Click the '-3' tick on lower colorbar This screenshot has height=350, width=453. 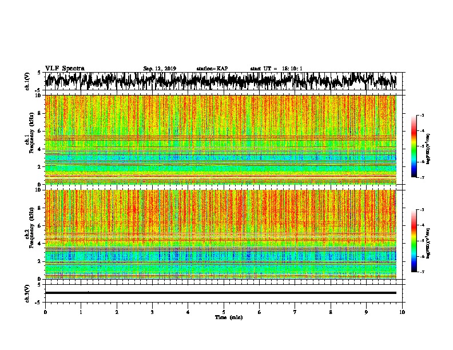tap(422, 210)
